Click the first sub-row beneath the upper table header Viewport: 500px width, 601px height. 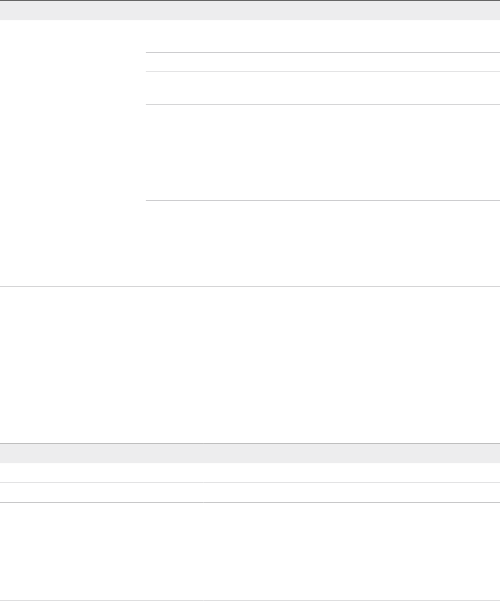click(x=323, y=36)
